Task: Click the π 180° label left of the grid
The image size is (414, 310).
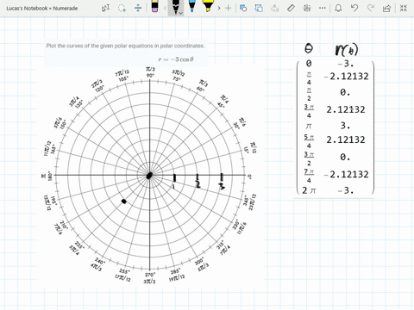Action: tap(47, 175)
